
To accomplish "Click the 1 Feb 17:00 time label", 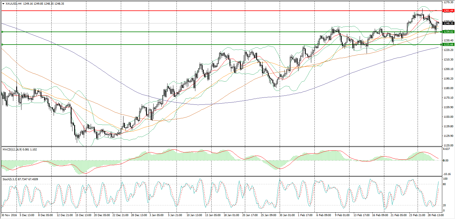I will coord(305,215).
